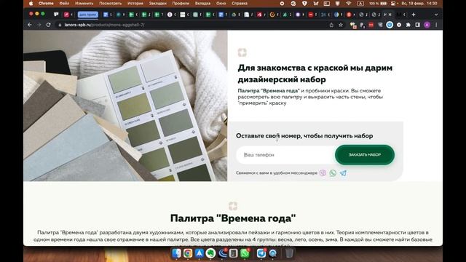Open WhatsApp from the Dock

(245, 253)
